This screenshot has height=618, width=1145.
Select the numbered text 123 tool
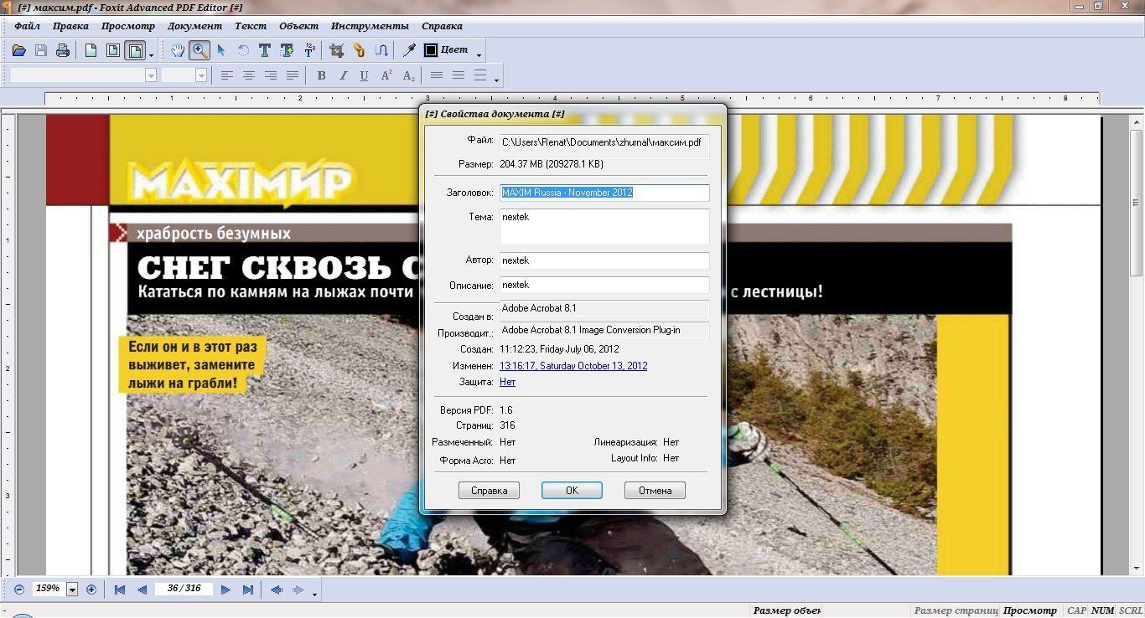click(308, 51)
